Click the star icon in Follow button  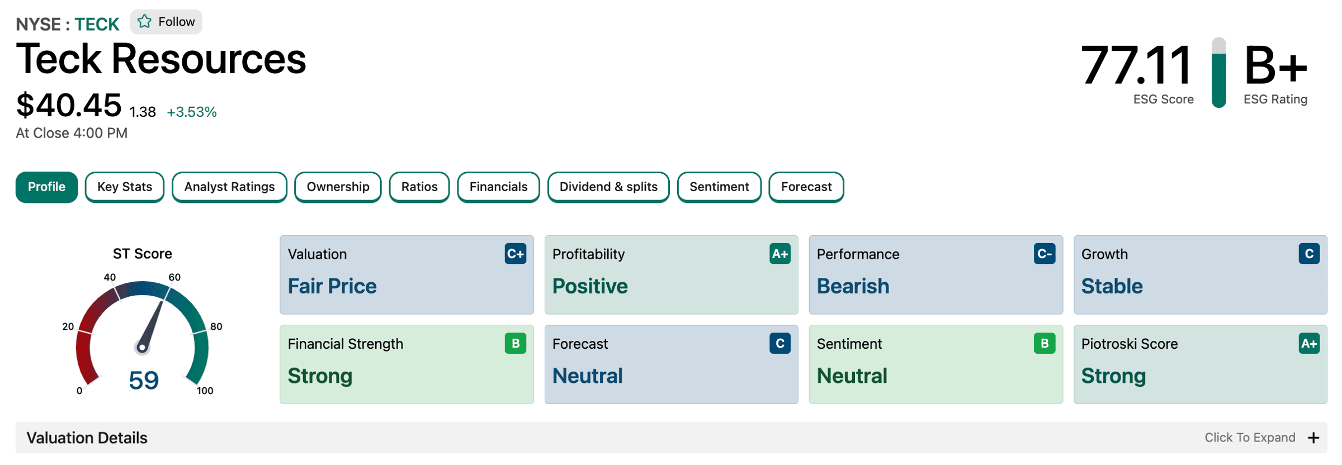144,21
